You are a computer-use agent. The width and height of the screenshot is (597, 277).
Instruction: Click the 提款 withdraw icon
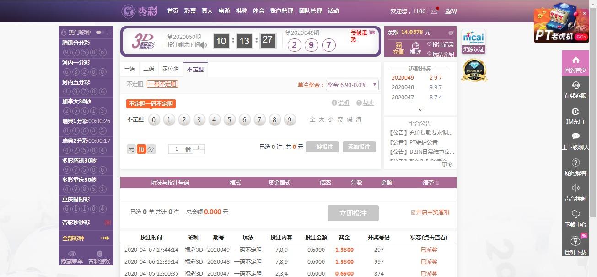click(415, 46)
